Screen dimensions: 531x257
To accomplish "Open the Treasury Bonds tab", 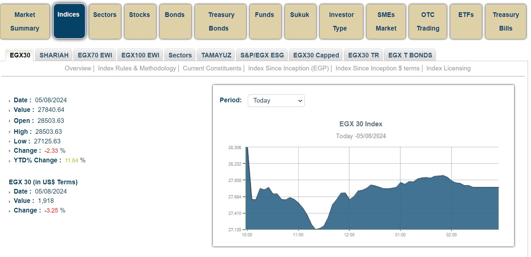I will click(220, 22).
